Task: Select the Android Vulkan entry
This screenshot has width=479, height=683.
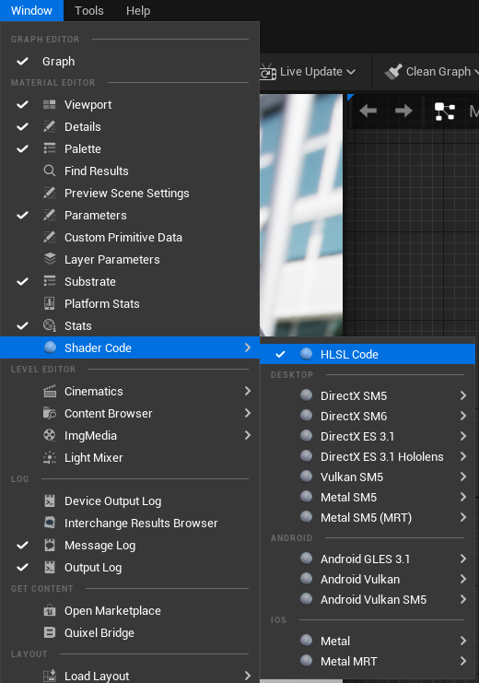Action: (368, 579)
